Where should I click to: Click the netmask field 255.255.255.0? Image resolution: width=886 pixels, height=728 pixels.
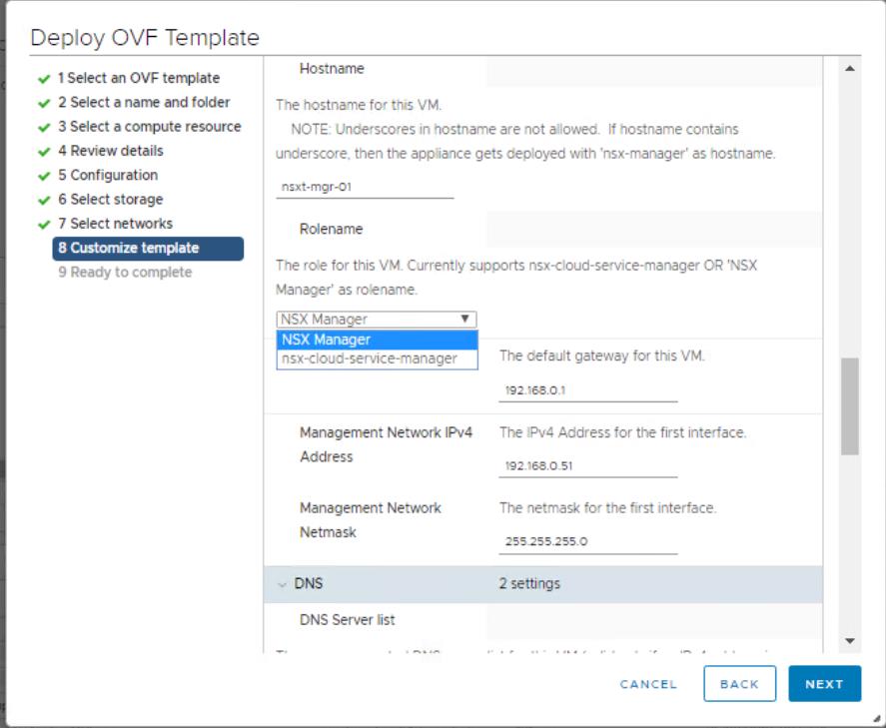click(587, 541)
